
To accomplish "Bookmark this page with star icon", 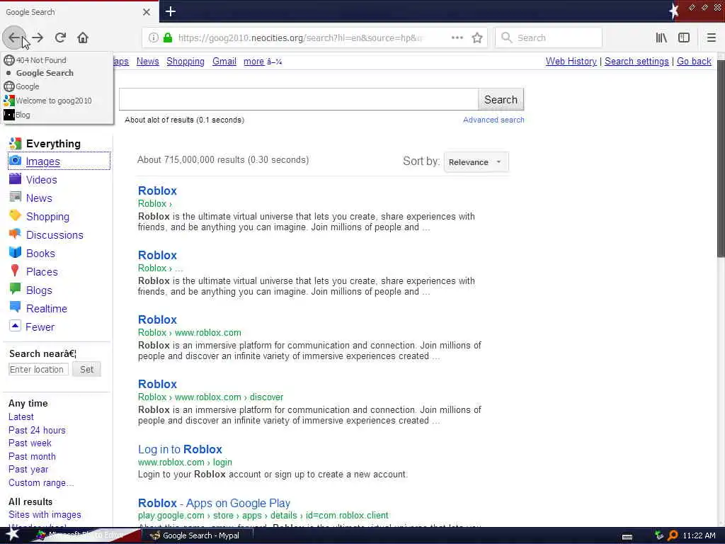I will 477,38.
